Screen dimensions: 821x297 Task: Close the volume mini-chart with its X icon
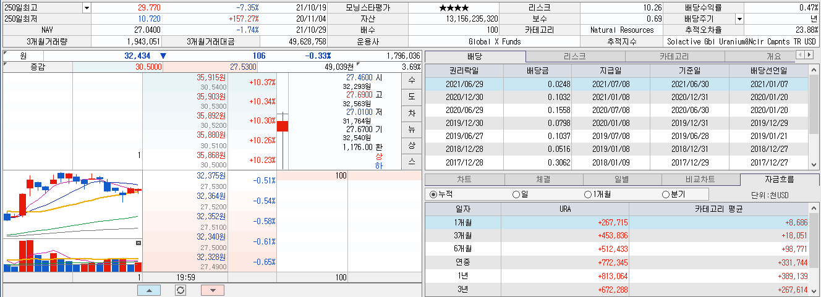[138, 243]
